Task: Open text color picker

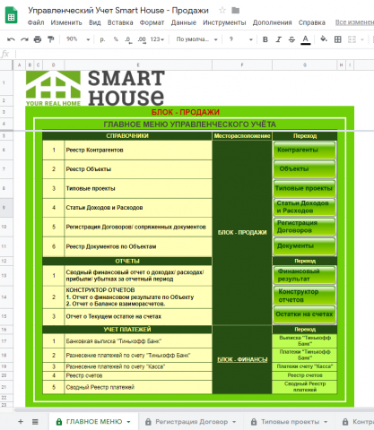Action: point(305,39)
